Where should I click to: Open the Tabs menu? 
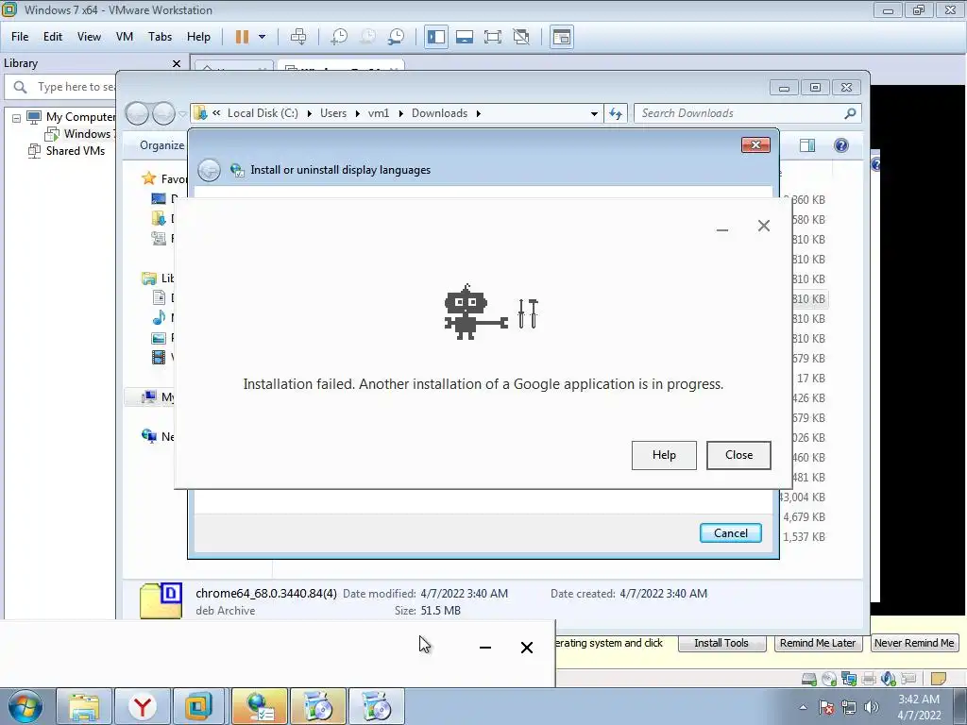click(x=160, y=37)
